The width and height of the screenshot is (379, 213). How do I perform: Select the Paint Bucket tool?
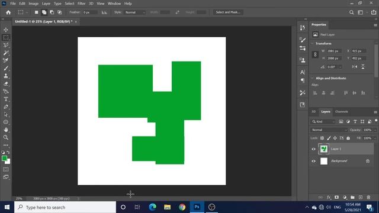6,92
